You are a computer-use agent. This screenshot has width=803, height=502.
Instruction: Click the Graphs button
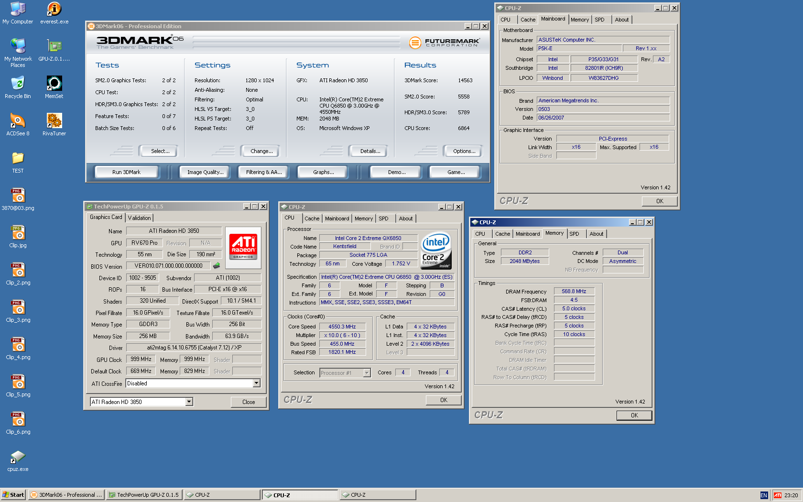(324, 172)
